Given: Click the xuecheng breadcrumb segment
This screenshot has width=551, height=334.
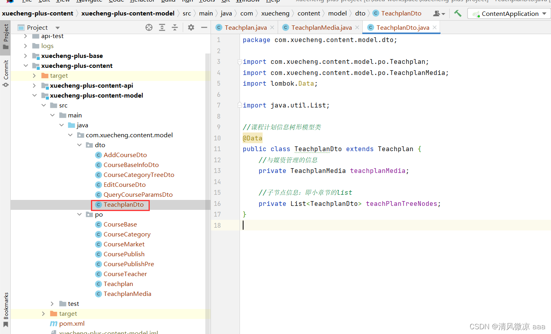Looking at the screenshot, I should click(x=275, y=13).
